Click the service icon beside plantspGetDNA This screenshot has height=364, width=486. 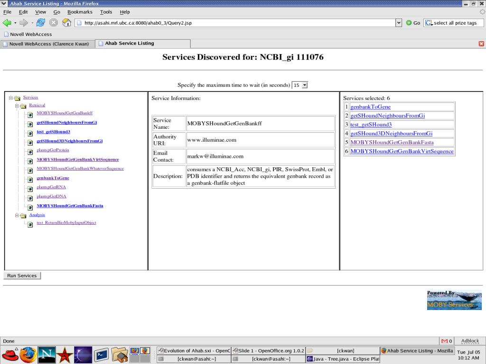tap(30, 198)
